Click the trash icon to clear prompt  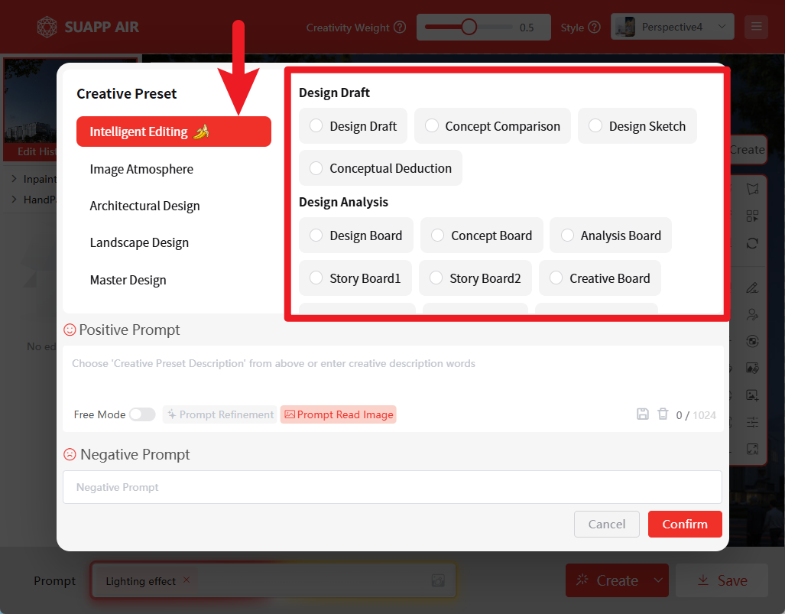663,414
